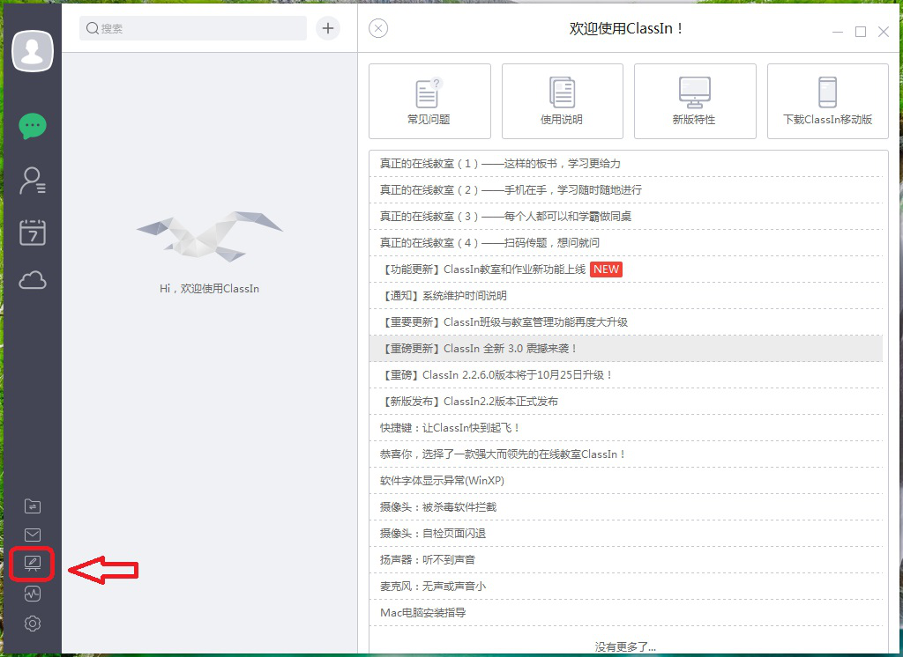Open the 使用说明 card
The image size is (903, 657).
tap(562, 100)
